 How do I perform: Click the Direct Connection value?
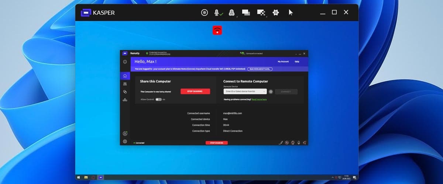233,131
